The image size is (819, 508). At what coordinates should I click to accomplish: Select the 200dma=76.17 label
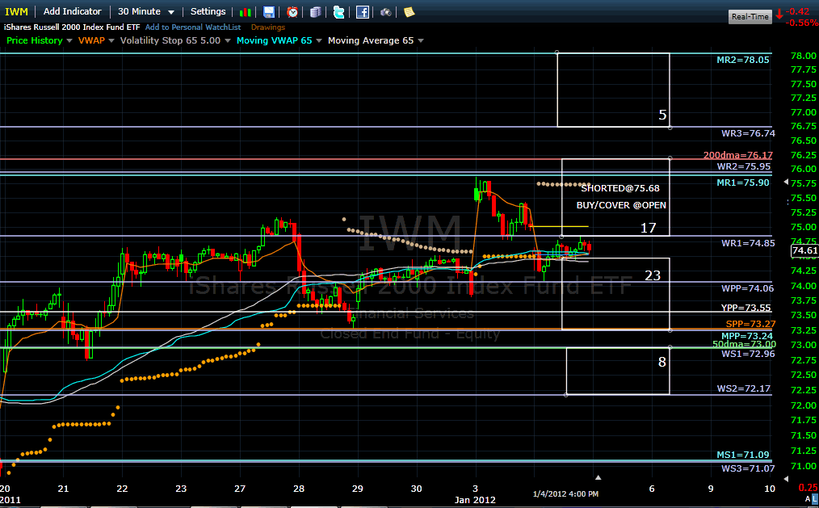(737, 155)
